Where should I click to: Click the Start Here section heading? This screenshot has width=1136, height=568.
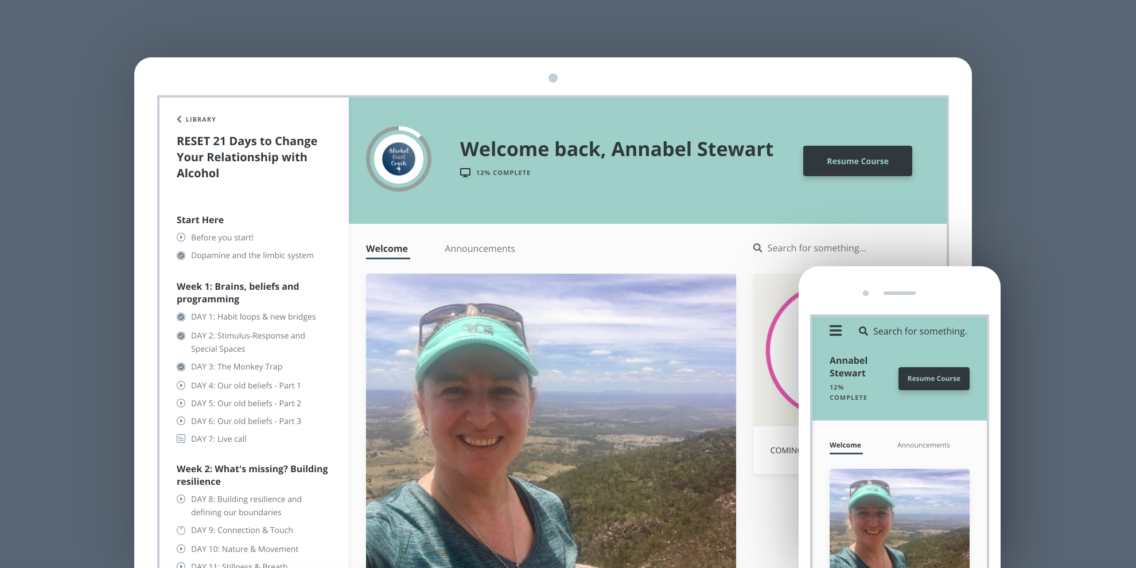point(200,220)
